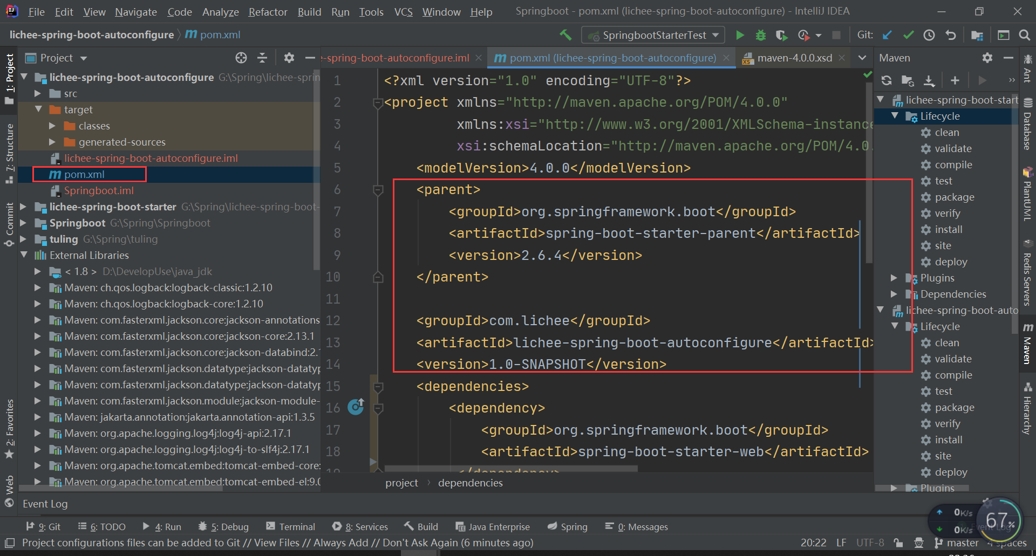Click the load Maven changes gutter icon
Viewport: 1036px width, 556px height.
pyautogui.click(x=356, y=407)
